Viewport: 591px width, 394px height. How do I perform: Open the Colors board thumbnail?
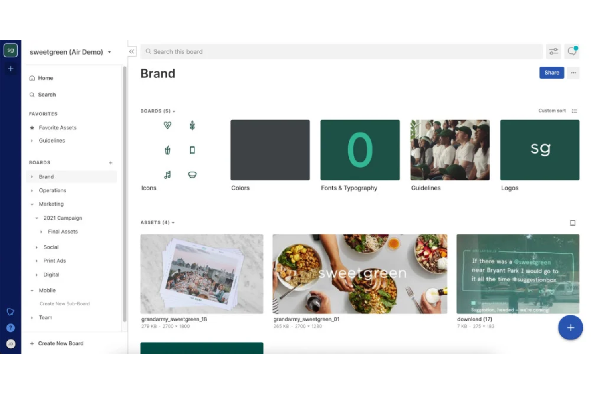click(270, 150)
